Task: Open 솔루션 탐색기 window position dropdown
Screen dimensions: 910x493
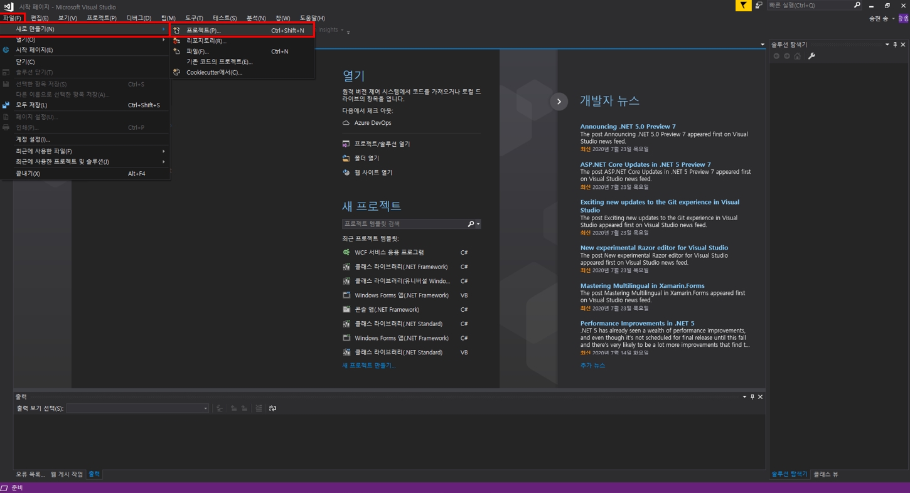Action: point(887,45)
